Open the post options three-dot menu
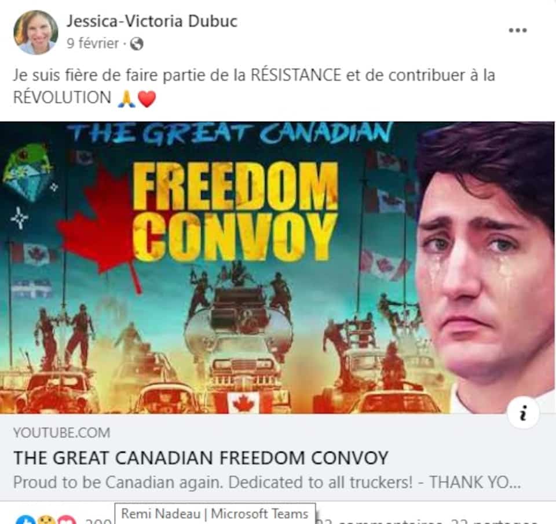This screenshot has width=556, height=524. (x=518, y=31)
